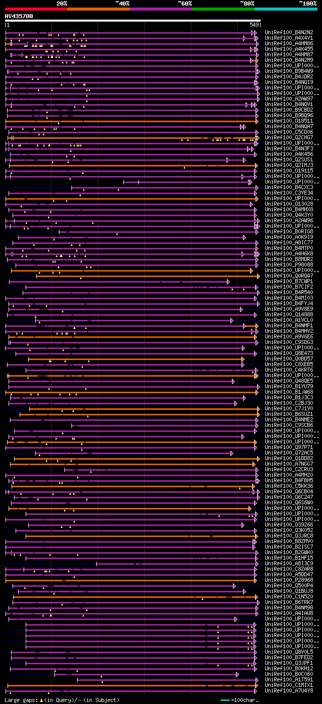
Task: Select hit label UniRef100_A2AW97
Action: 288,99
